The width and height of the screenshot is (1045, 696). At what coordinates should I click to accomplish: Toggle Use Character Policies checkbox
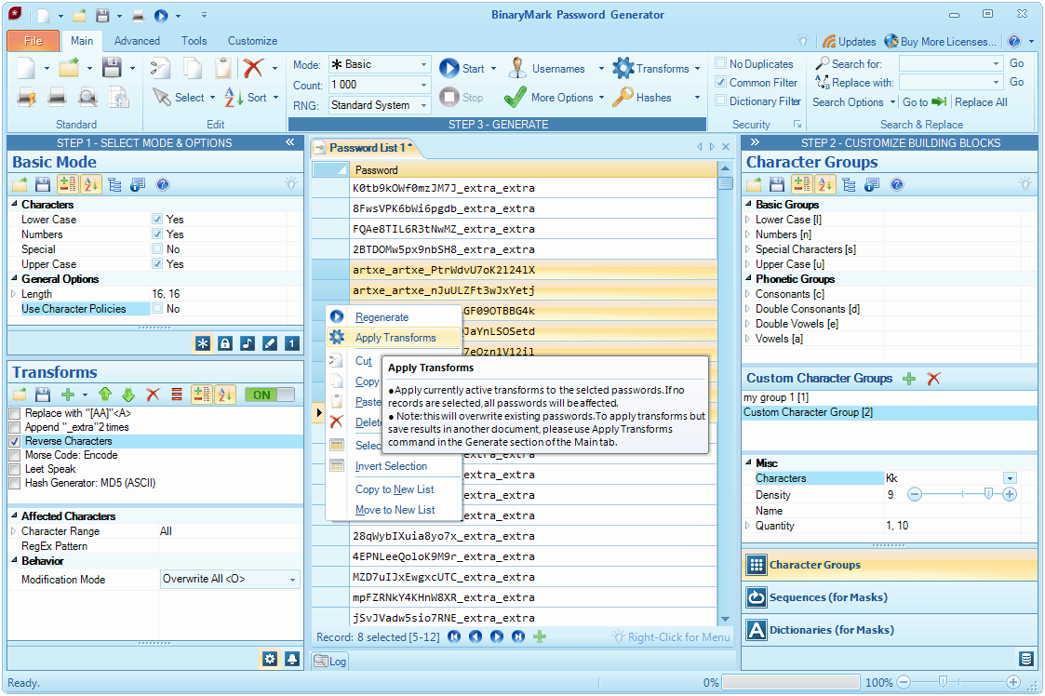pyautogui.click(x=157, y=309)
